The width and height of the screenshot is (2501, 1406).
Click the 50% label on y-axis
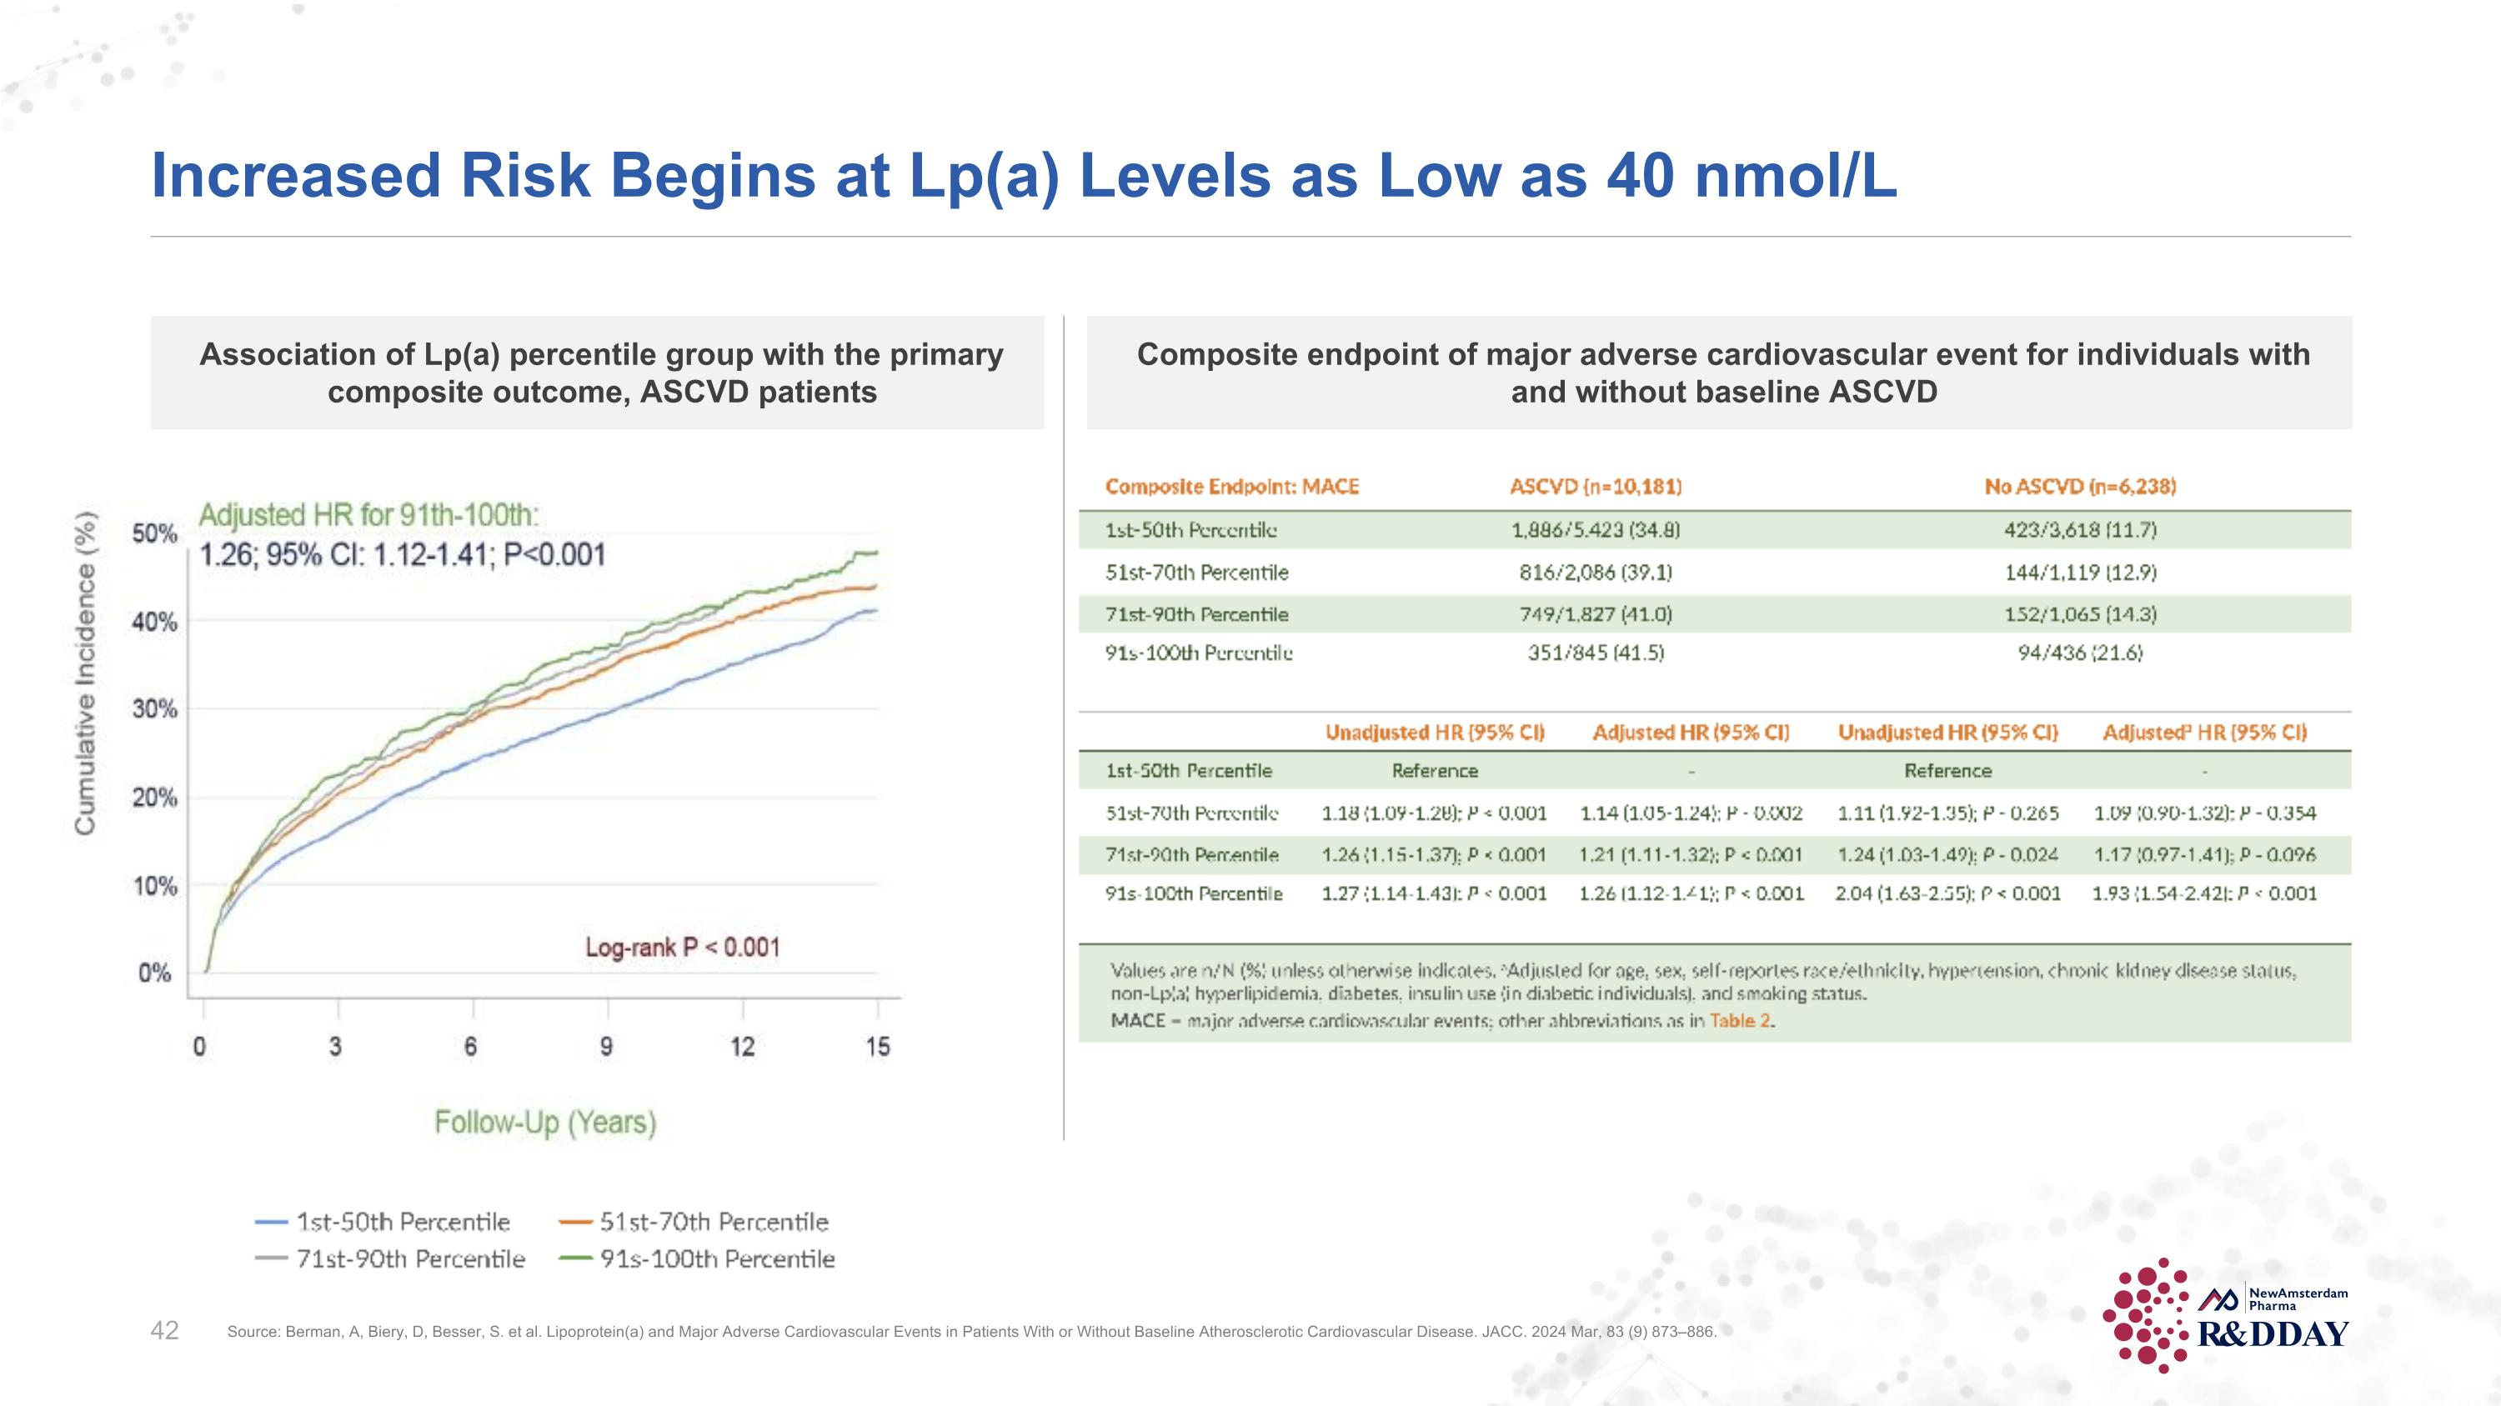click(x=154, y=535)
